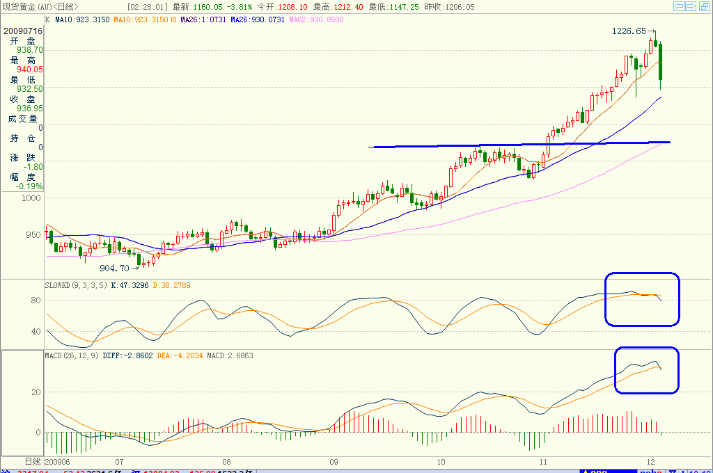Click the 12 month marker on time axis
This screenshot has width=713, height=473.
tap(650, 462)
